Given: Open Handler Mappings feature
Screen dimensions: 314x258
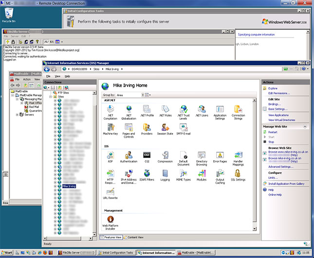Looking at the screenshot, I should [238, 158].
